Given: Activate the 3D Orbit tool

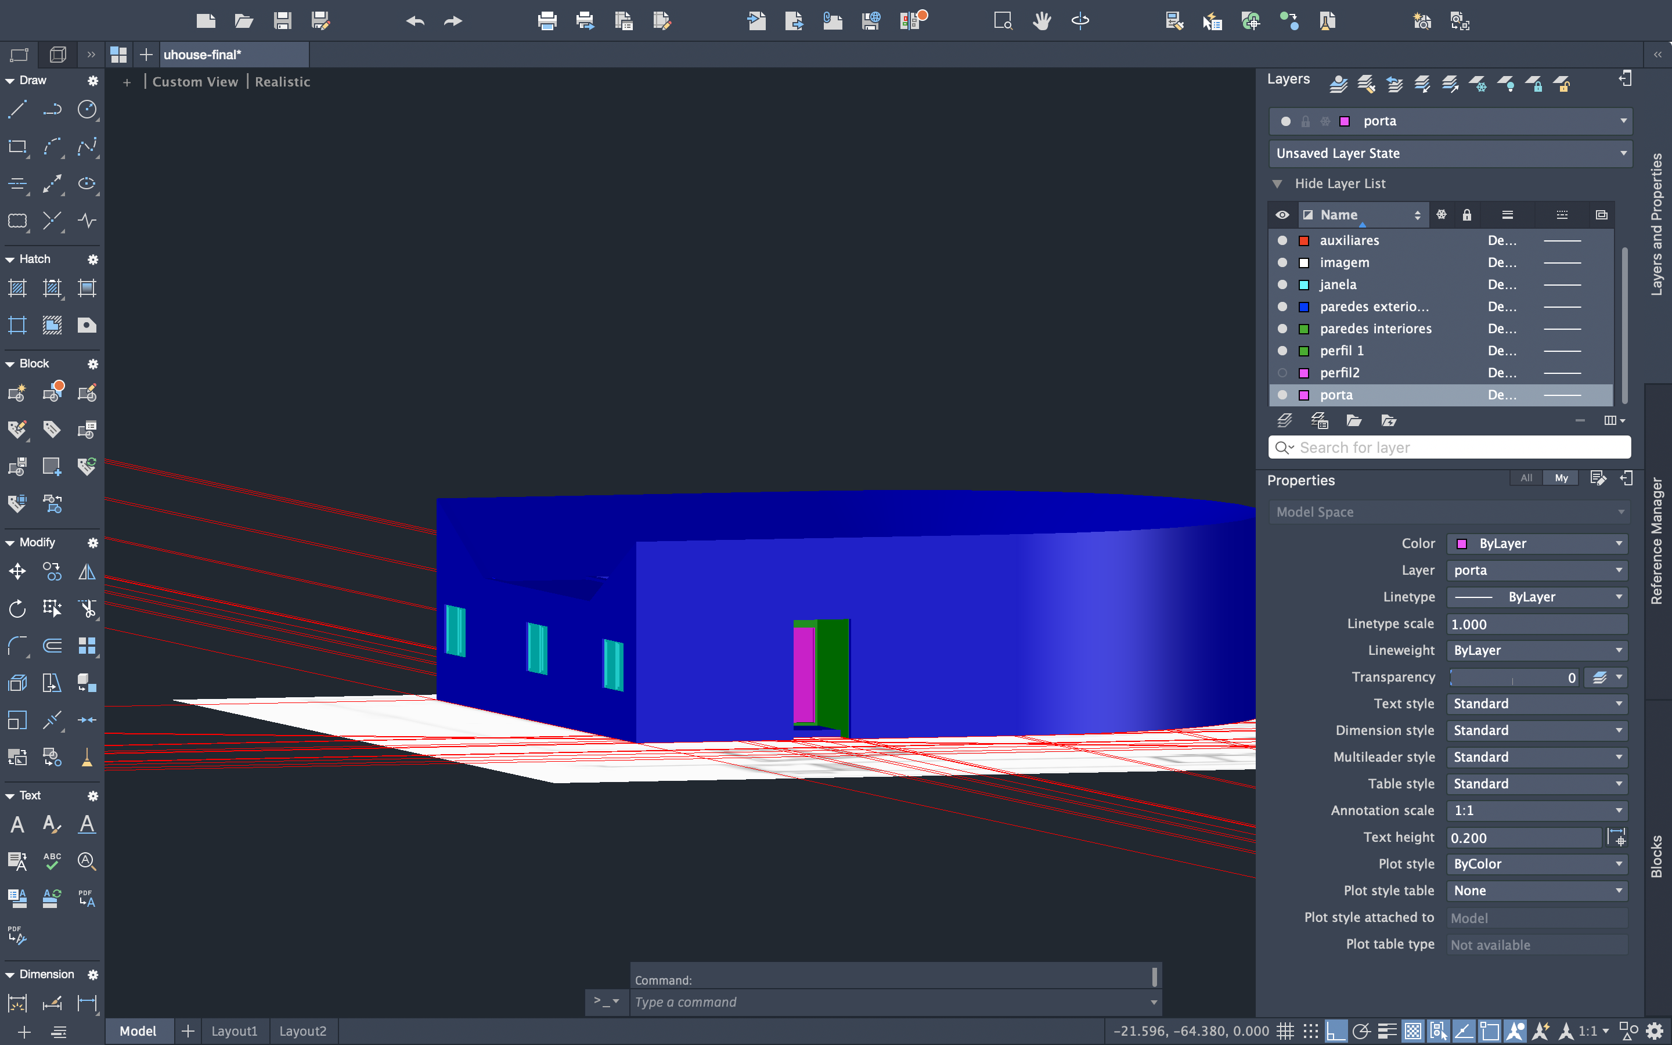Looking at the screenshot, I should click(1080, 21).
